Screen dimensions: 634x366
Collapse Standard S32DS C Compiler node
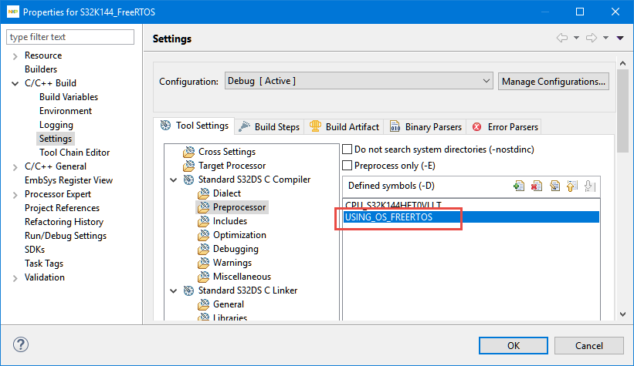tap(173, 180)
